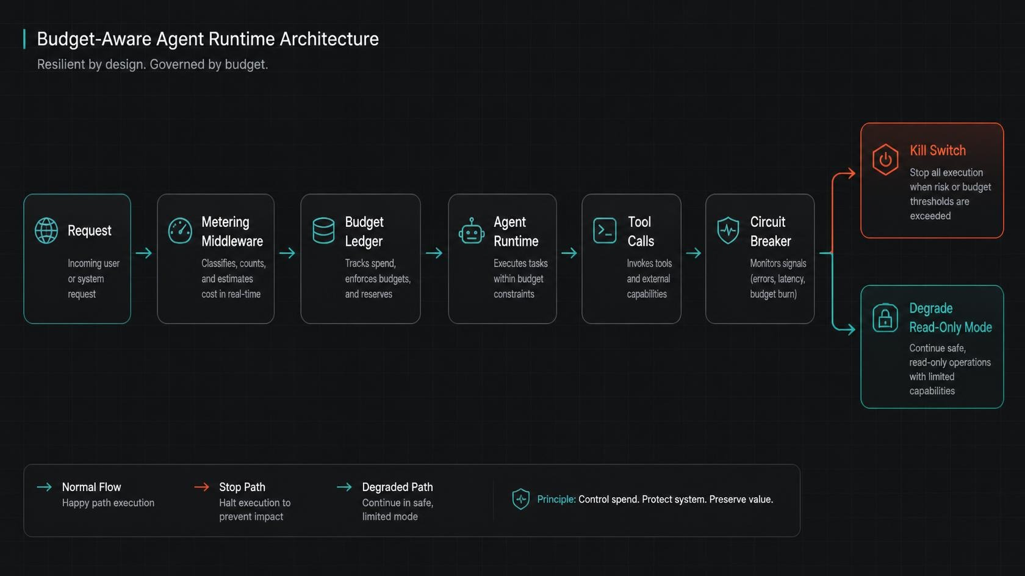Click 'Monitors signals (errors, latency, budget burn)' text
This screenshot has height=576, width=1025.
pyautogui.click(x=778, y=278)
